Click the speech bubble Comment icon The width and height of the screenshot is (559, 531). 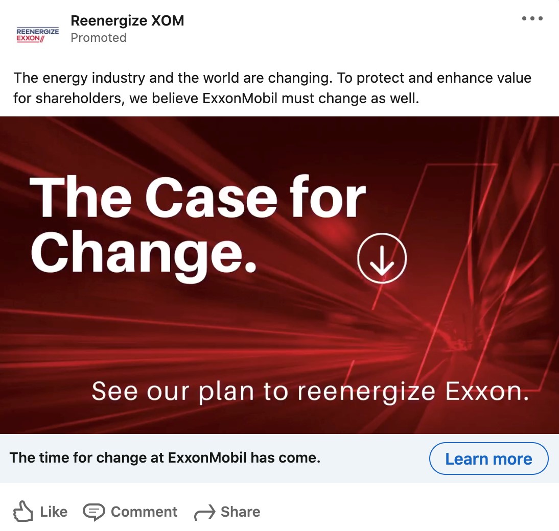[94, 512]
